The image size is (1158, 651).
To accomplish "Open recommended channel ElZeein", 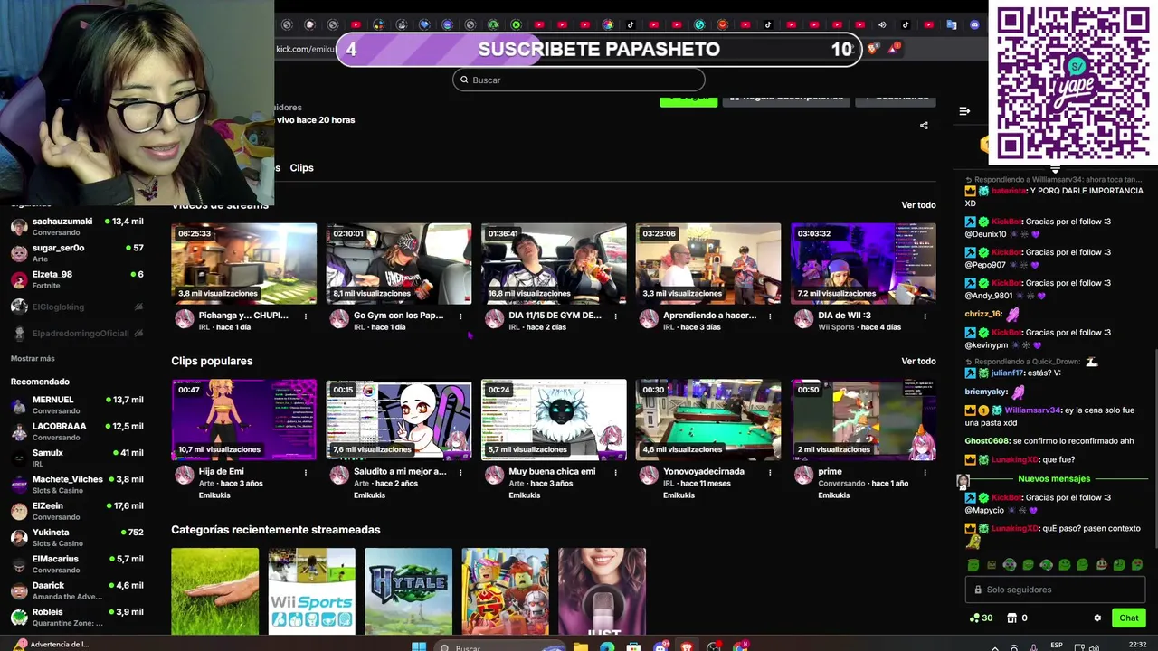I will pos(76,511).
